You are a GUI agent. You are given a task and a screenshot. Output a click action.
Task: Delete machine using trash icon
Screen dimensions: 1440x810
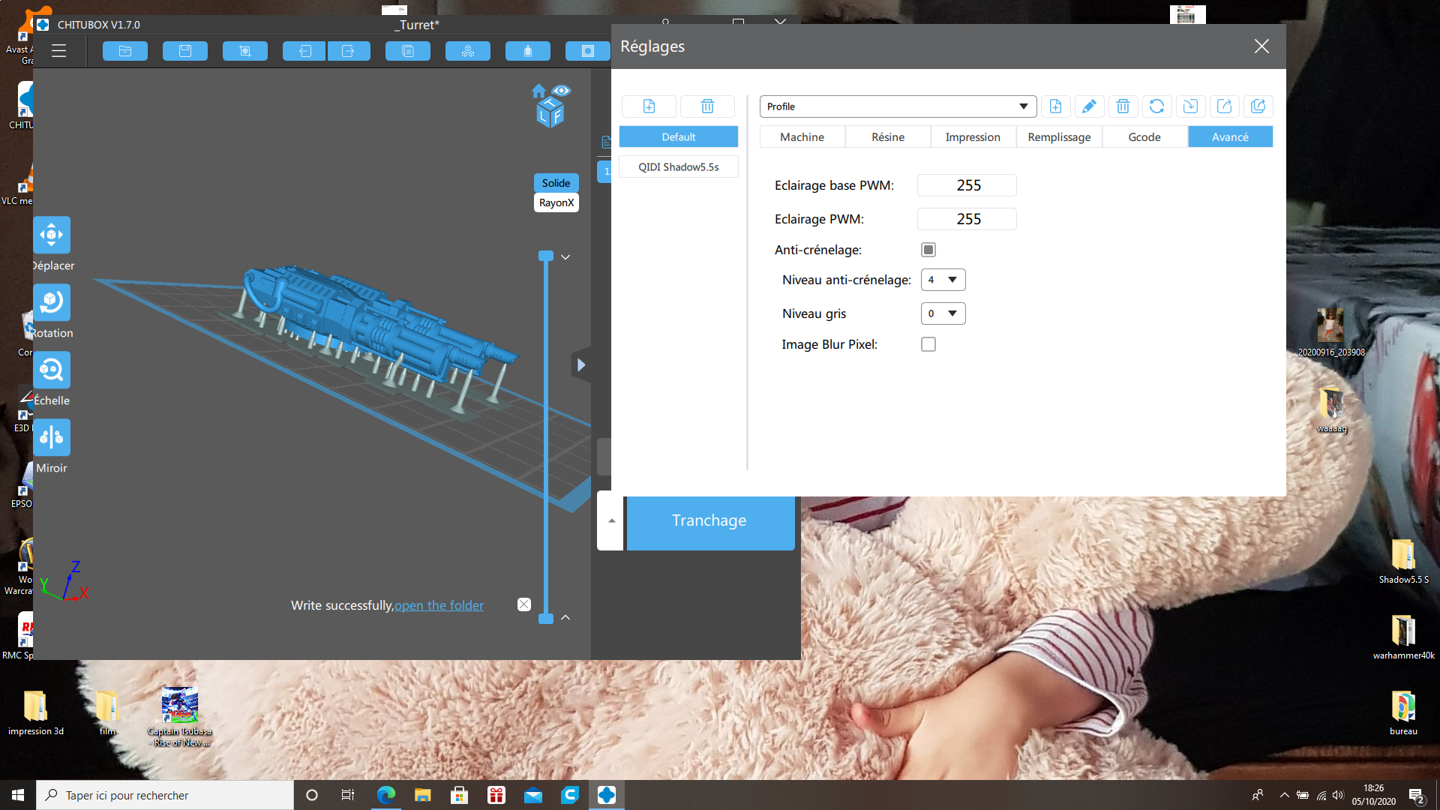(707, 106)
